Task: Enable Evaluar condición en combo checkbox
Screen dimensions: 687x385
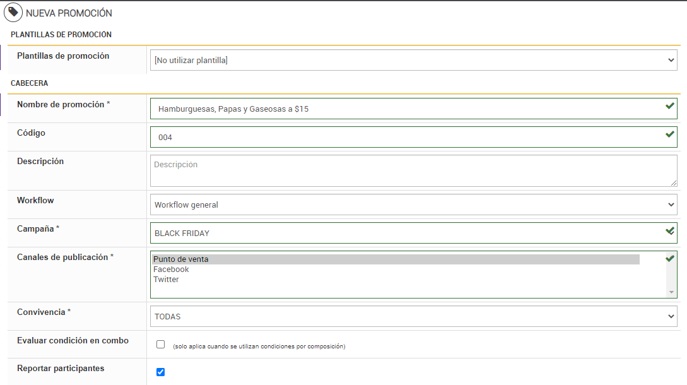Action: coord(161,345)
